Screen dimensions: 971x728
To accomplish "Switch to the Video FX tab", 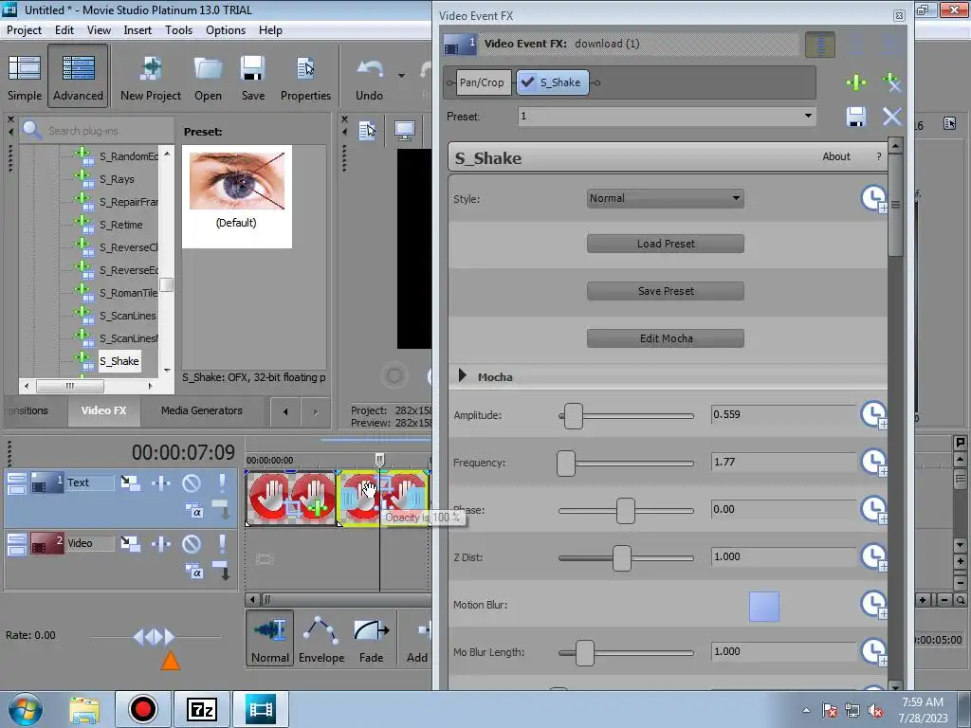I will click(x=103, y=410).
